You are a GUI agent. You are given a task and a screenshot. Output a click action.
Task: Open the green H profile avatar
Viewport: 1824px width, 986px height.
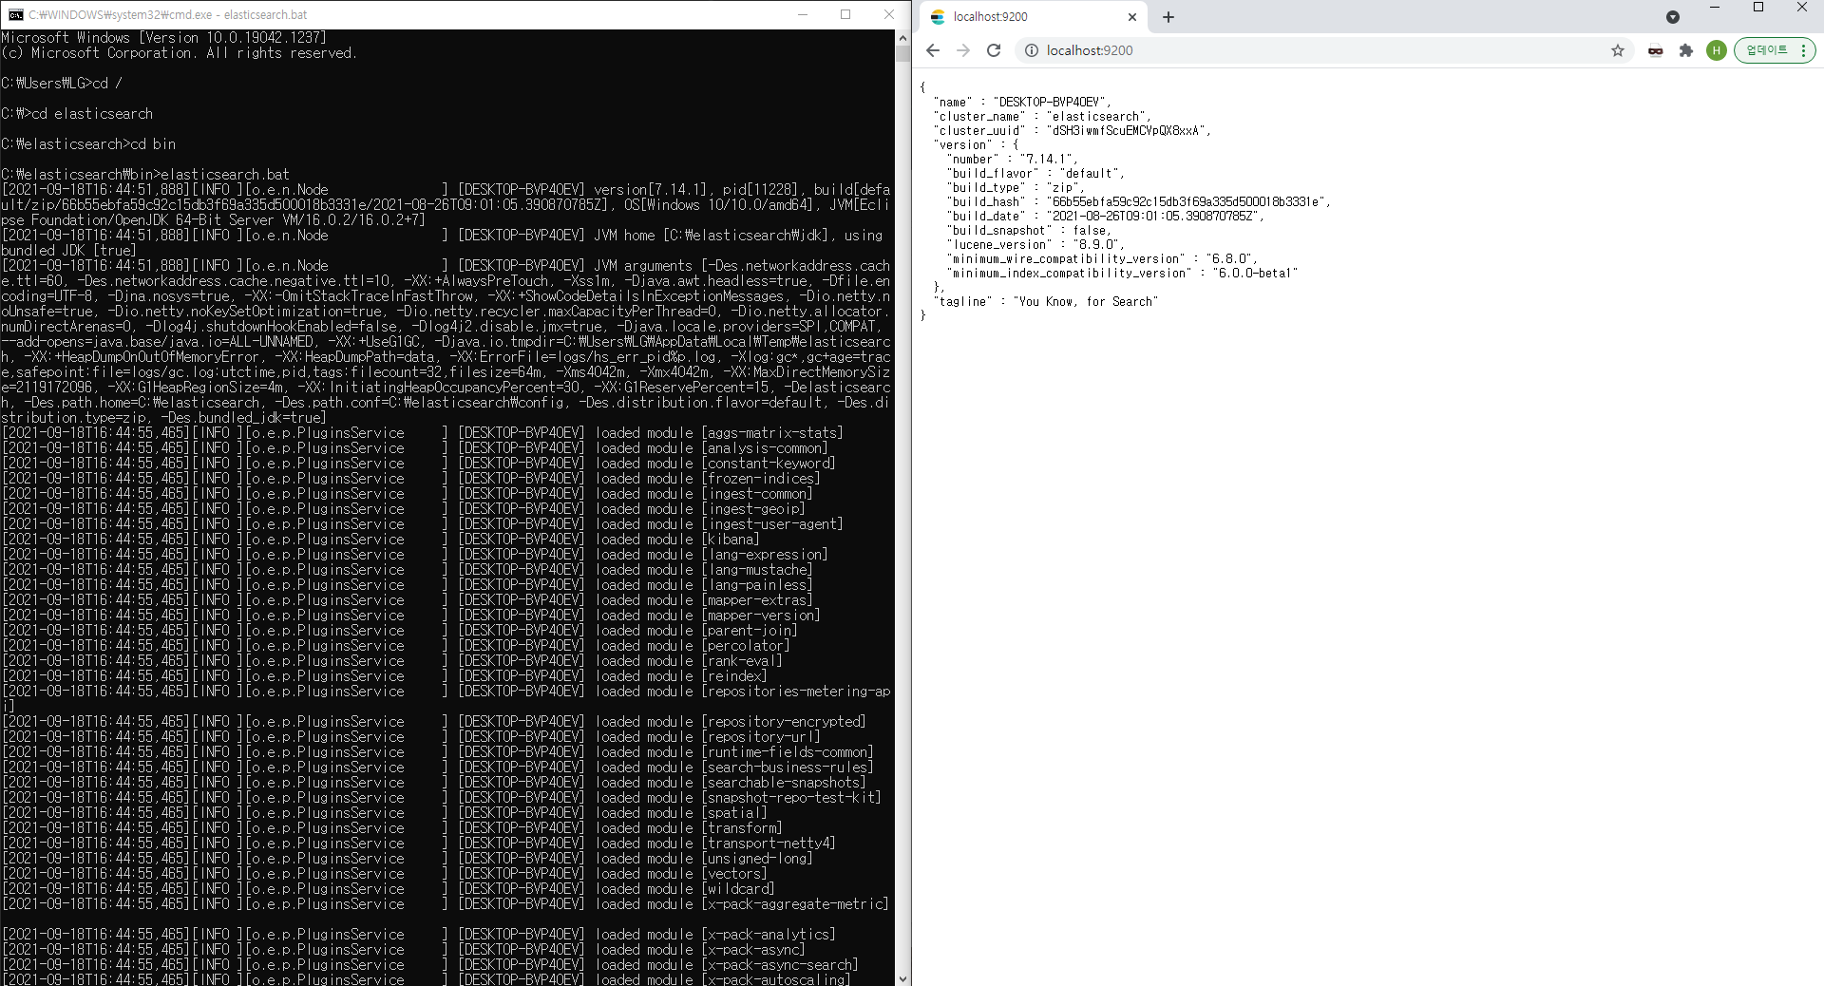[x=1716, y=50]
